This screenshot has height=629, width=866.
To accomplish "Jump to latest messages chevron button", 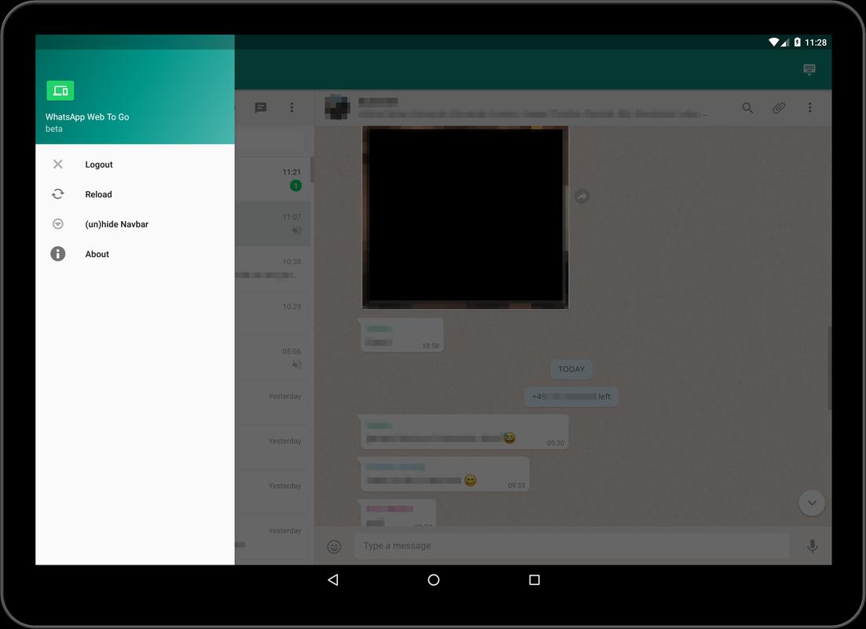I will point(812,503).
